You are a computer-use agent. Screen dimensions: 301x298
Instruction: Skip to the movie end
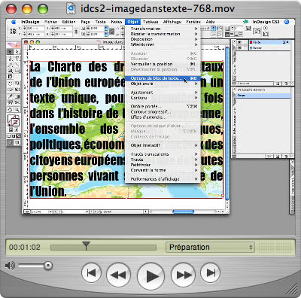click(x=210, y=272)
